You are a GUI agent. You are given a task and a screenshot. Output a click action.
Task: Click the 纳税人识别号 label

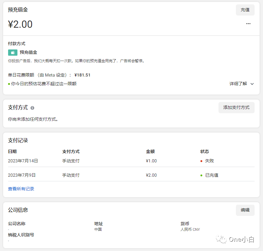coord(21,235)
